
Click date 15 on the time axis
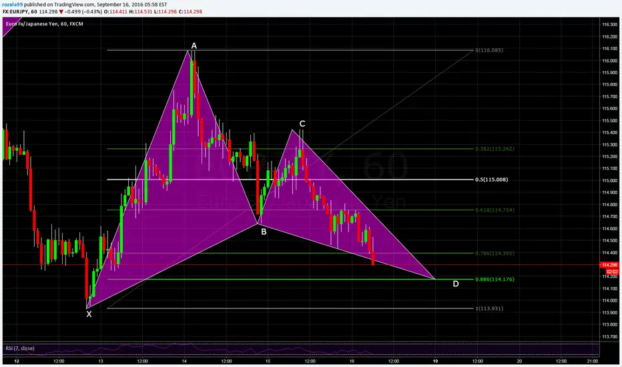click(x=268, y=361)
